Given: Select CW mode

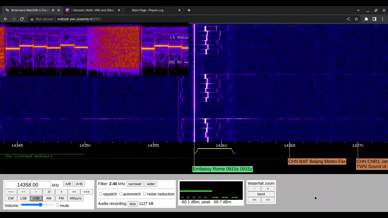Looking at the screenshot, I should click(x=11, y=198).
